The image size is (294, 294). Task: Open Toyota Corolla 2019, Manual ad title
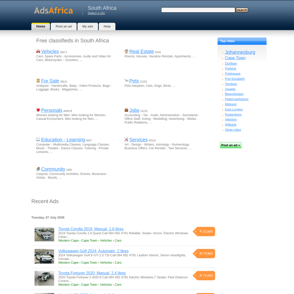tap(91, 229)
